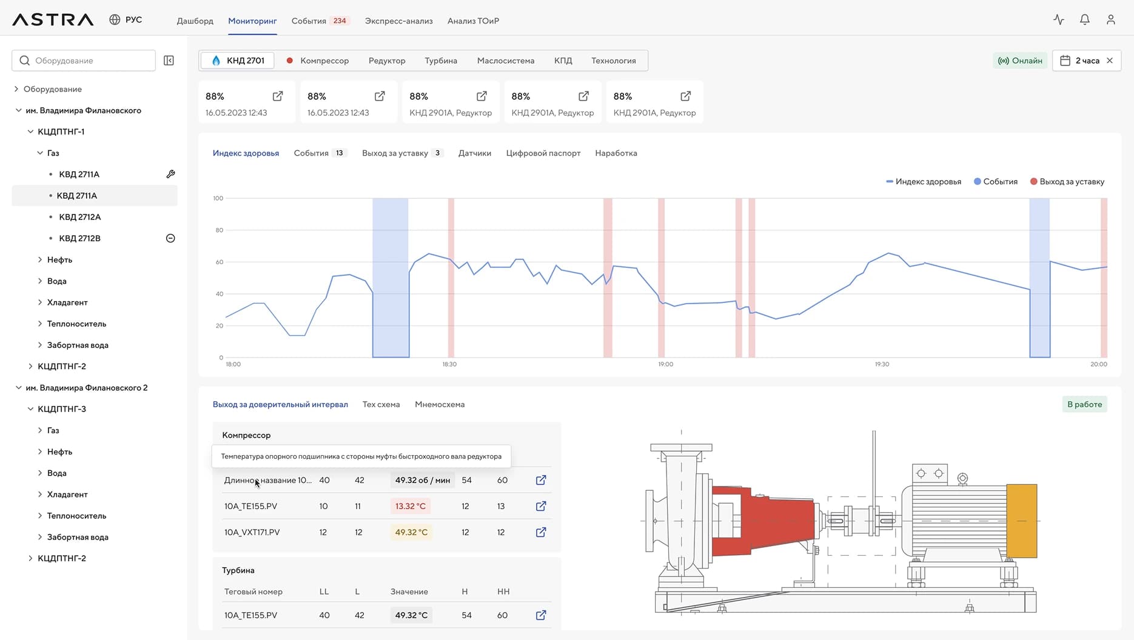Open link for Турбина 10A_TE155.PV row
This screenshot has width=1134, height=640.
[x=541, y=615]
